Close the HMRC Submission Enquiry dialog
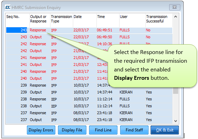 pos(175,7)
